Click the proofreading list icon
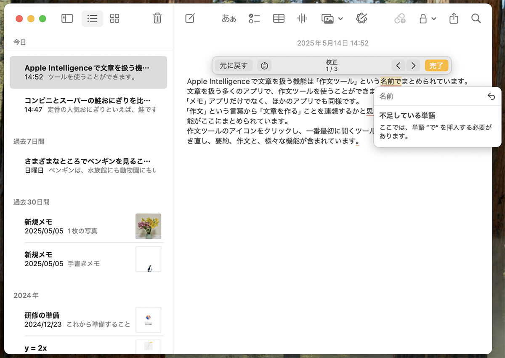 coord(264,65)
